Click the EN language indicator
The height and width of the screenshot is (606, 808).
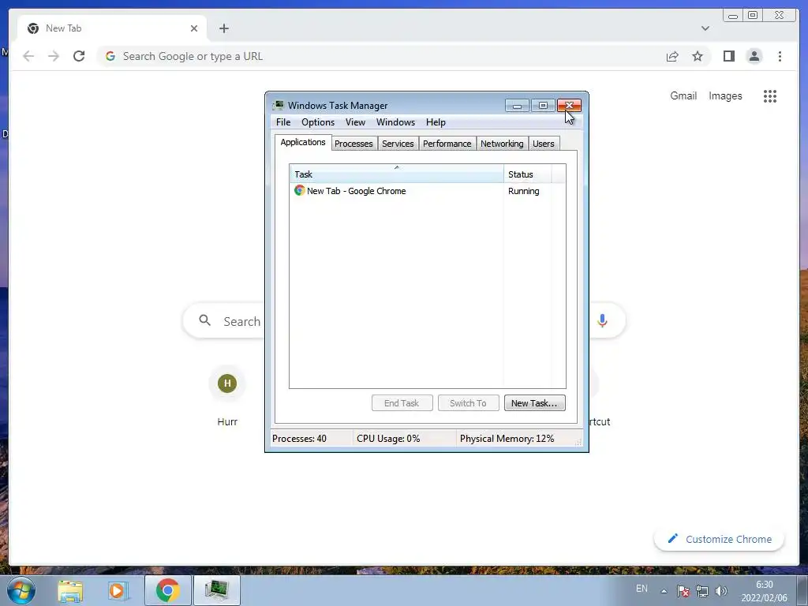(642, 589)
